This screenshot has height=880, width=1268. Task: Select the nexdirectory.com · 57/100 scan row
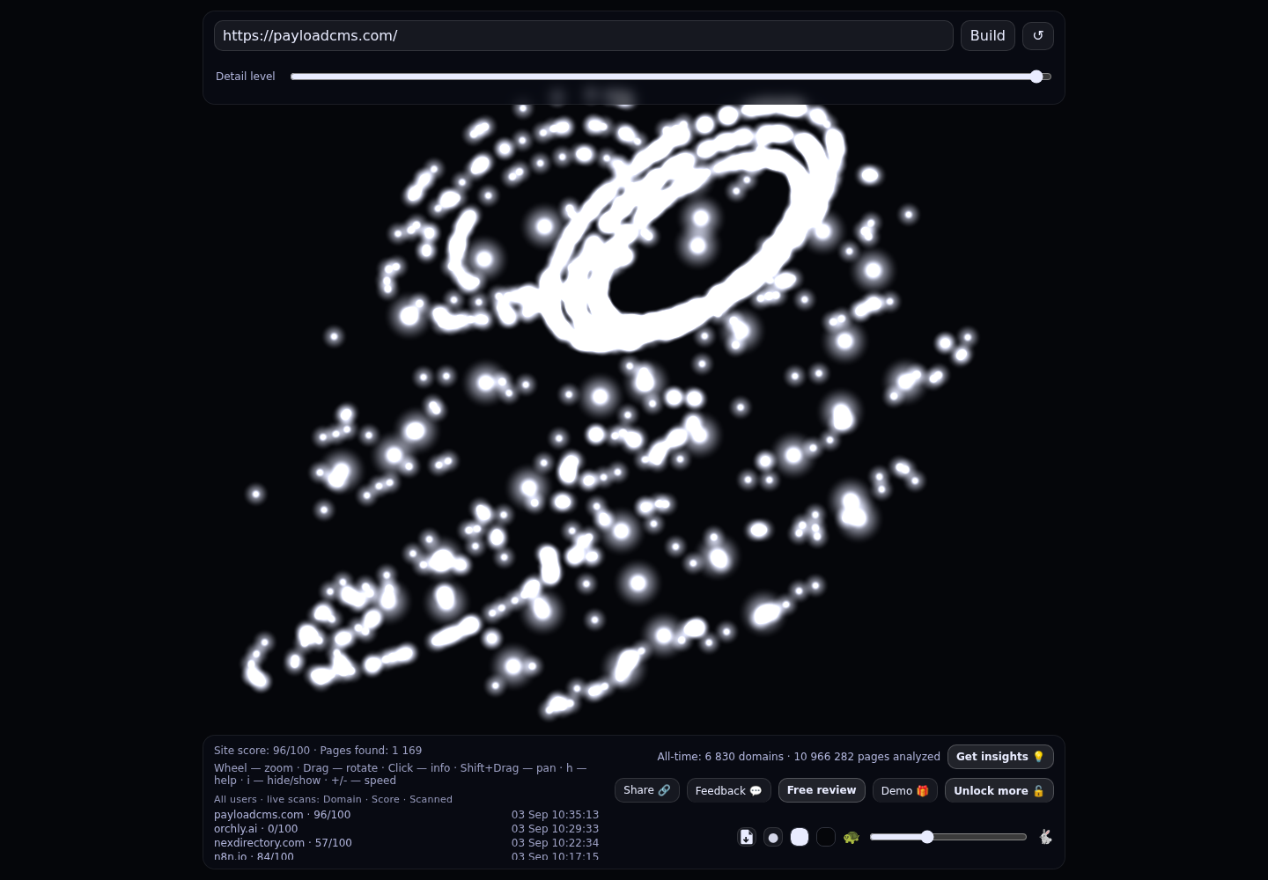pyautogui.click(x=406, y=843)
